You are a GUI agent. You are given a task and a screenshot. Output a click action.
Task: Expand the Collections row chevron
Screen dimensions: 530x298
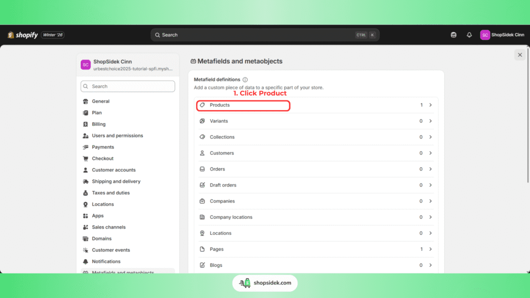coord(430,137)
